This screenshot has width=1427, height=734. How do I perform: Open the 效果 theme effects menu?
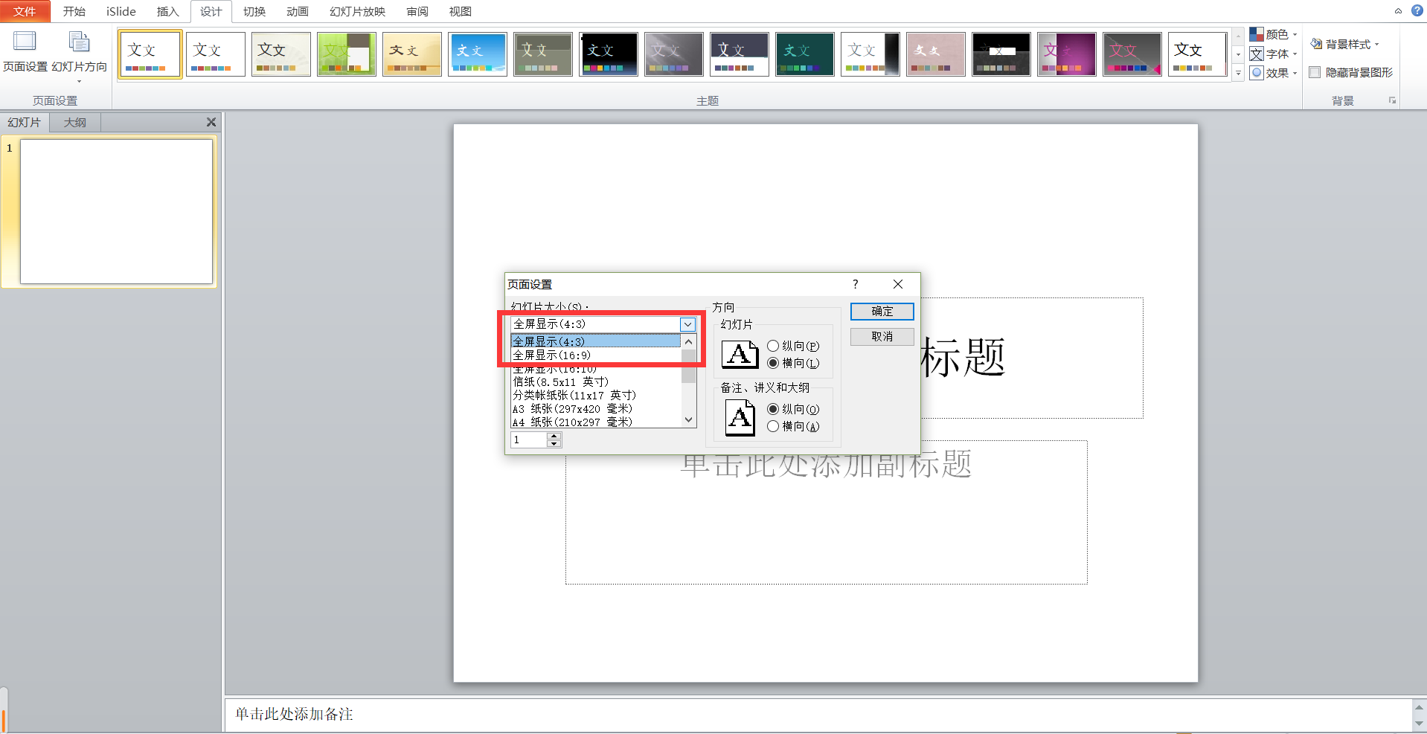coord(1274,73)
